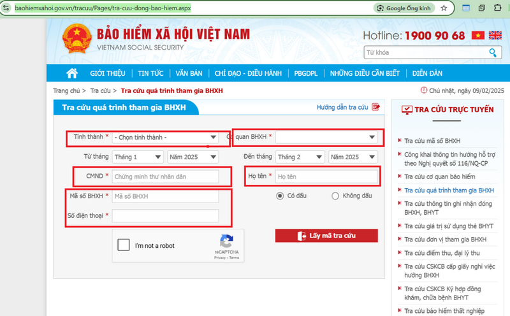510x316 pixels.
Task: Open Tra cứu mã số BHXH link
Action: pos(432,141)
